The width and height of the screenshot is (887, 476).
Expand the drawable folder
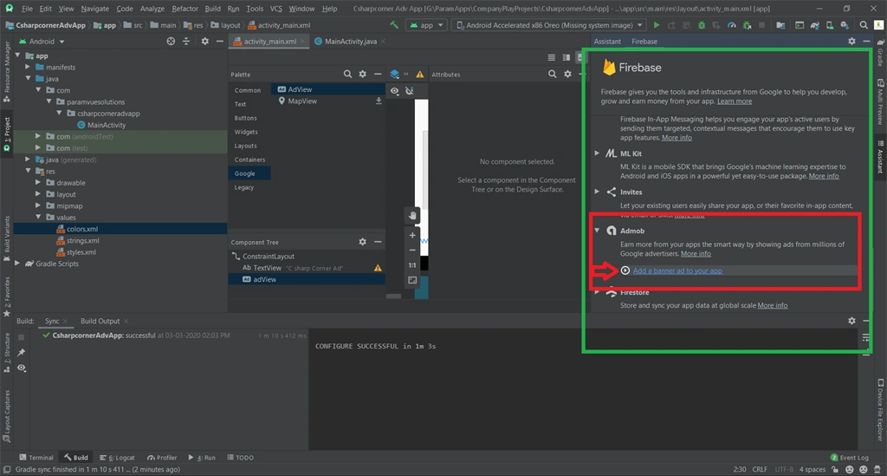tap(38, 182)
